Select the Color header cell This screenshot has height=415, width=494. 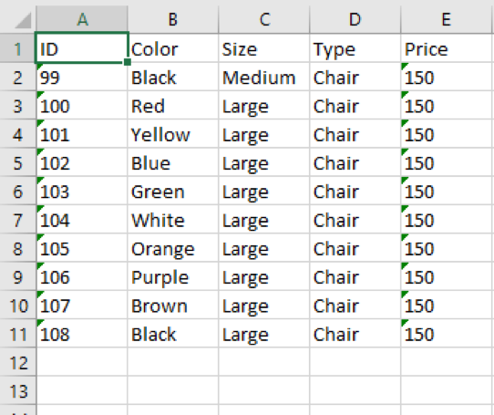click(173, 49)
